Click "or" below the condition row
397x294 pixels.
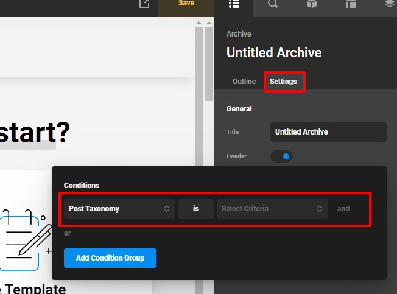click(67, 233)
